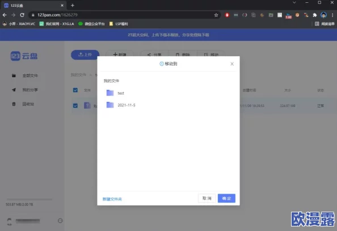Viewport: 337px width, 231px height.
Task: Open the 微信公众平台 bookmark
Action: [91, 24]
